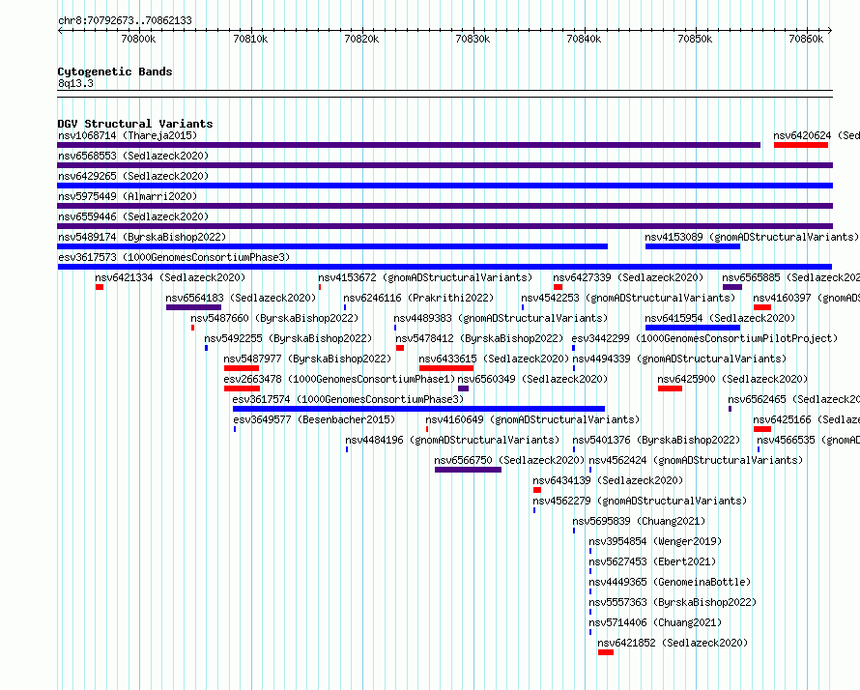Click nsv4562424 gnomADStructuralVariants label
The image size is (860, 690).
click(x=696, y=460)
